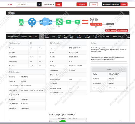Switch to the ONT tab
This screenshot has height=124, width=135.
click(x=31, y=37)
